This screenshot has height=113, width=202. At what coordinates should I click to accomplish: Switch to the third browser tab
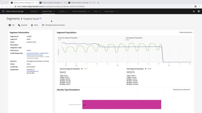tap(81, 3)
